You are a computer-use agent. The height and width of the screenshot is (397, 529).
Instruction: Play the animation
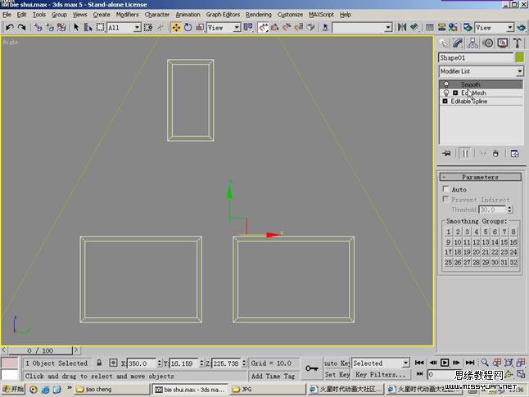point(445,363)
